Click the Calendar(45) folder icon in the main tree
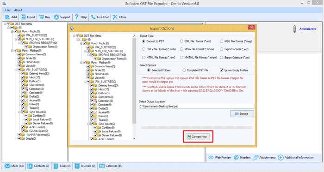This screenshot has width=324, height=172. 26,89
